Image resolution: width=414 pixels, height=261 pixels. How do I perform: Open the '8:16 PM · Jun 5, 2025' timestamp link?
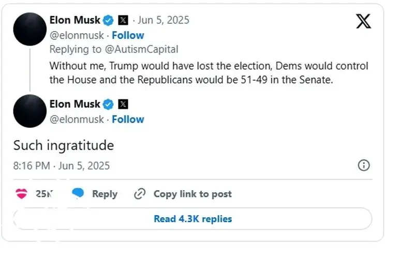(x=62, y=165)
